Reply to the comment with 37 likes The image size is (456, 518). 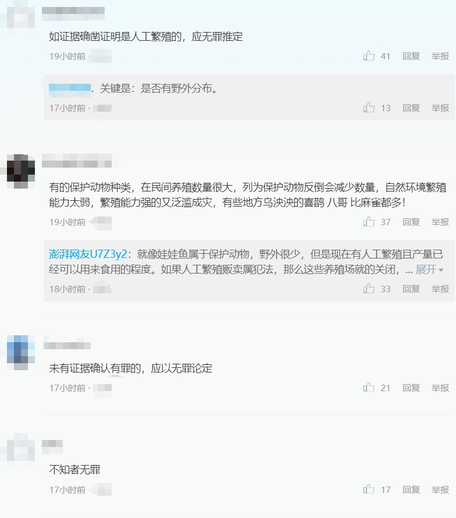(x=411, y=222)
